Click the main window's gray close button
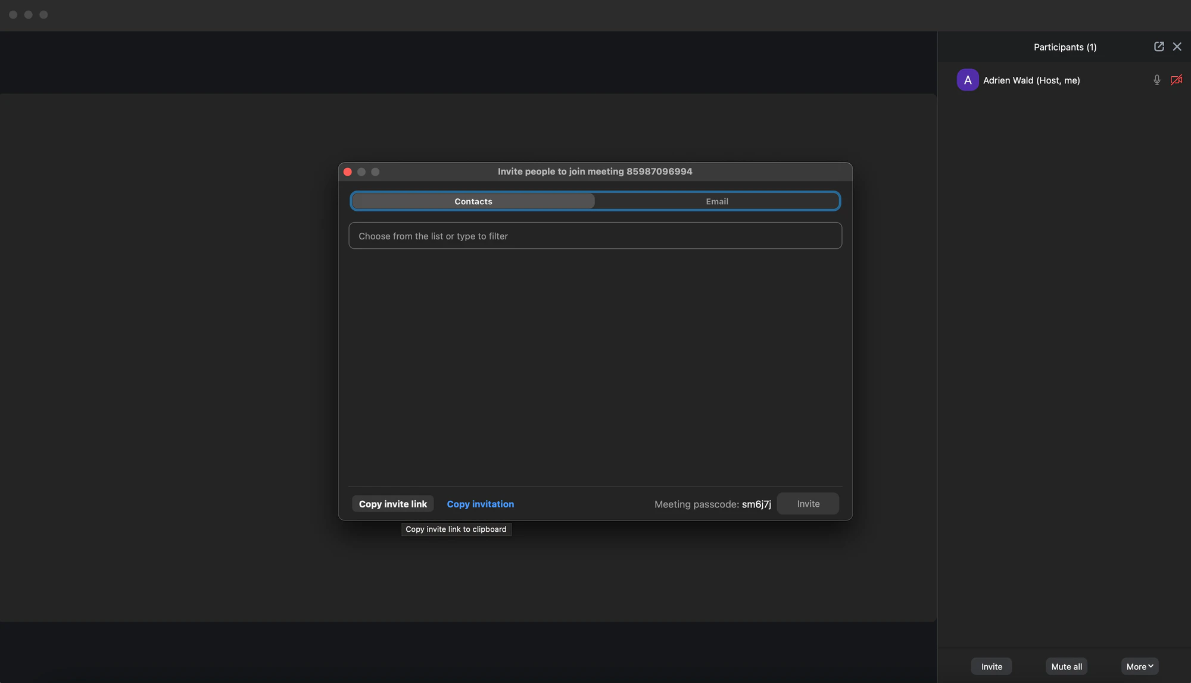 pos(13,14)
